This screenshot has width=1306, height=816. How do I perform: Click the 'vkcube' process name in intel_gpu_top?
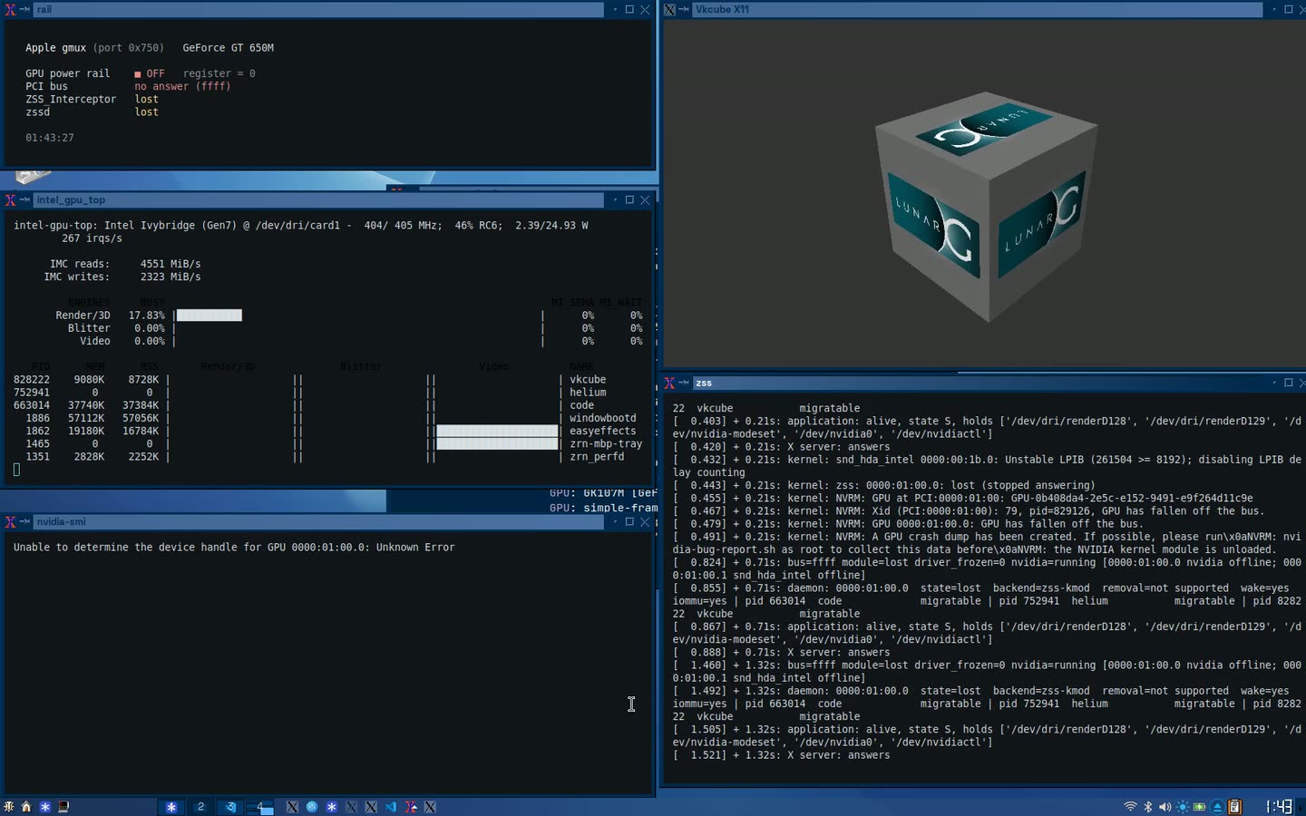588,380
